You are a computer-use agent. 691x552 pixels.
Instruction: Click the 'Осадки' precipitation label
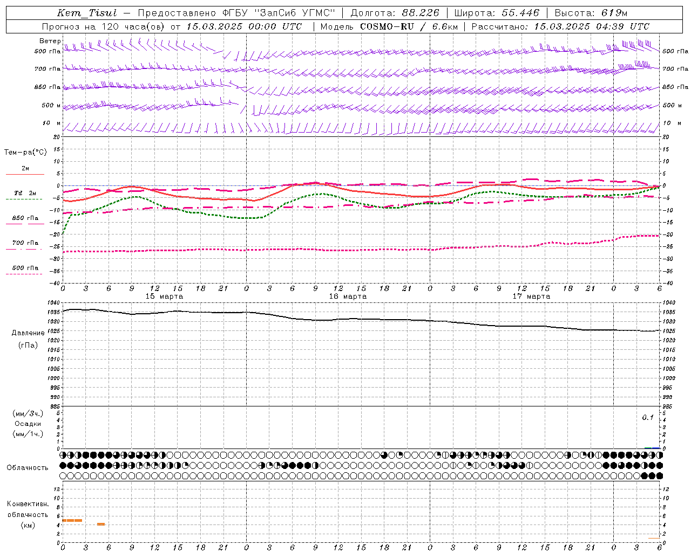click(x=28, y=424)
